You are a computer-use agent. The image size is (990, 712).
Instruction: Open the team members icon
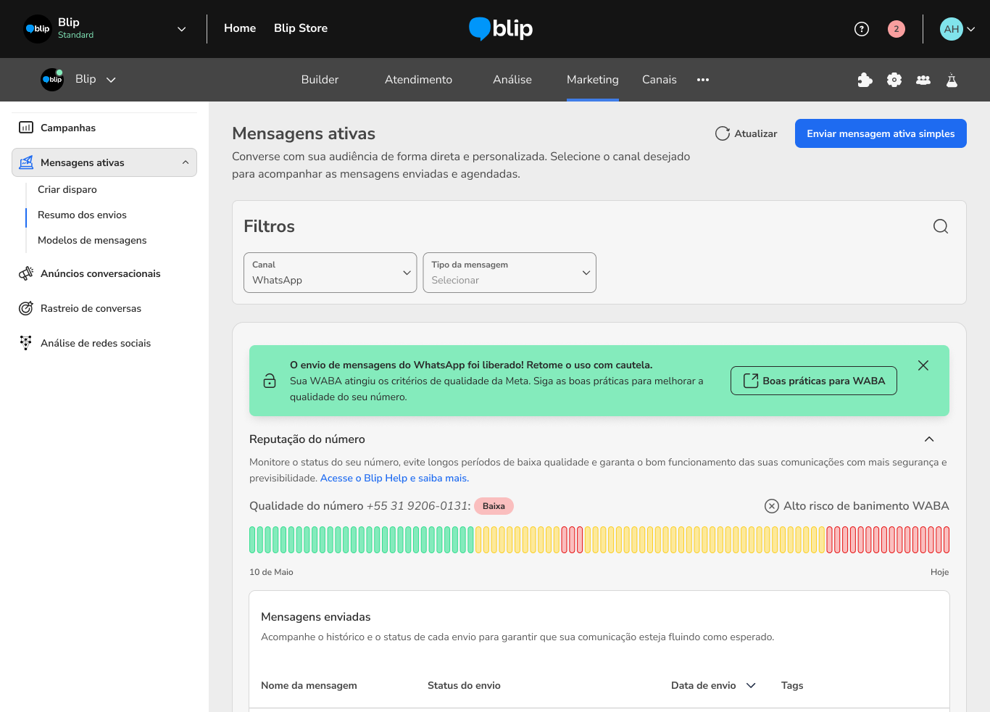(x=923, y=80)
